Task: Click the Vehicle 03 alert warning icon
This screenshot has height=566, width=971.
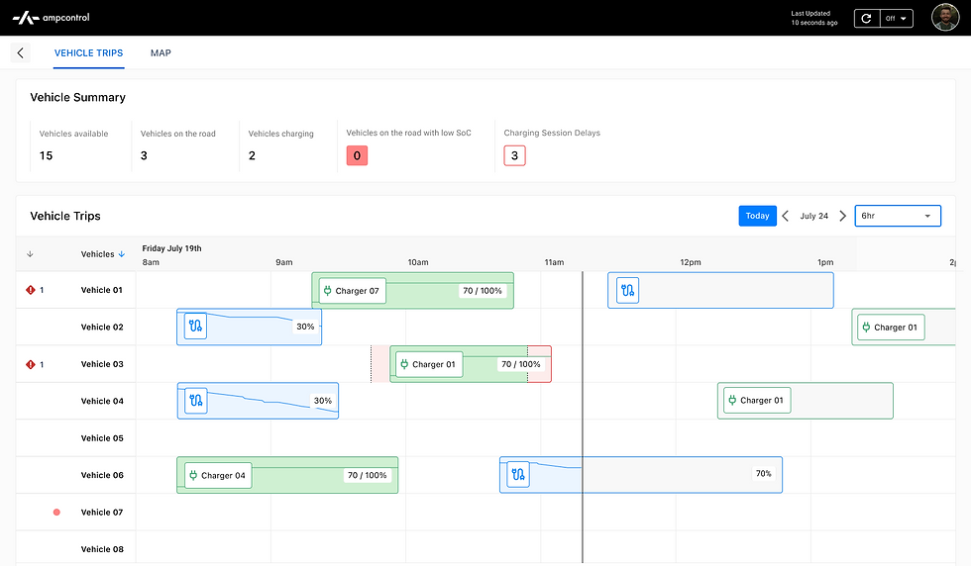Action: click(x=31, y=364)
